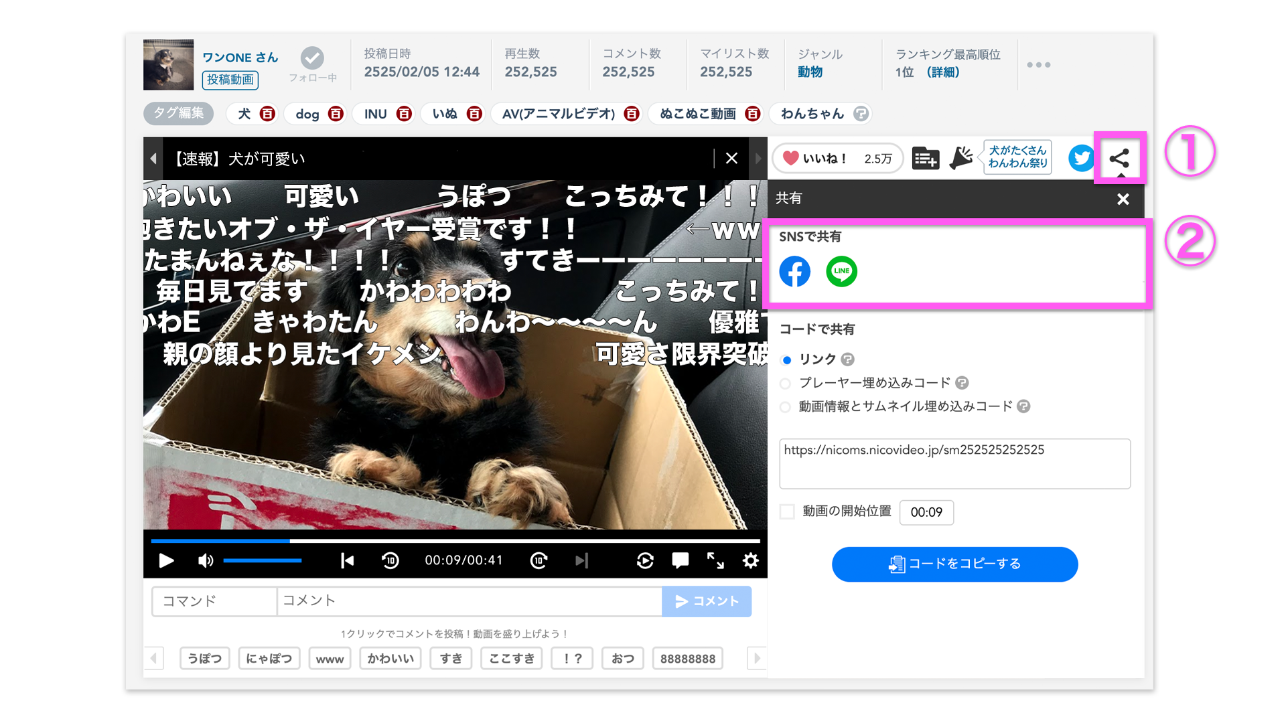Image resolution: width=1286 pixels, height=723 pixels.
Task: Seek on the video progress bar
Action: point(455,540)
